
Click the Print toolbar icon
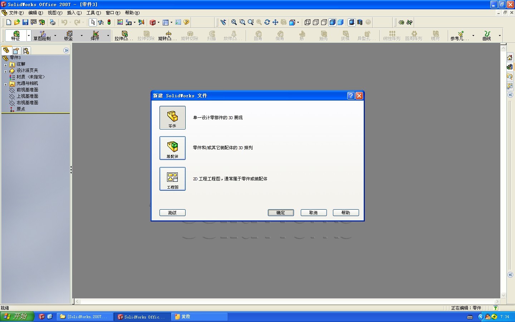click(x=53, y=22)
